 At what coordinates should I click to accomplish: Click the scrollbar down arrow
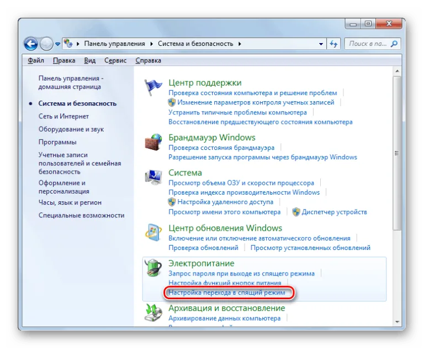coord(397,322)
